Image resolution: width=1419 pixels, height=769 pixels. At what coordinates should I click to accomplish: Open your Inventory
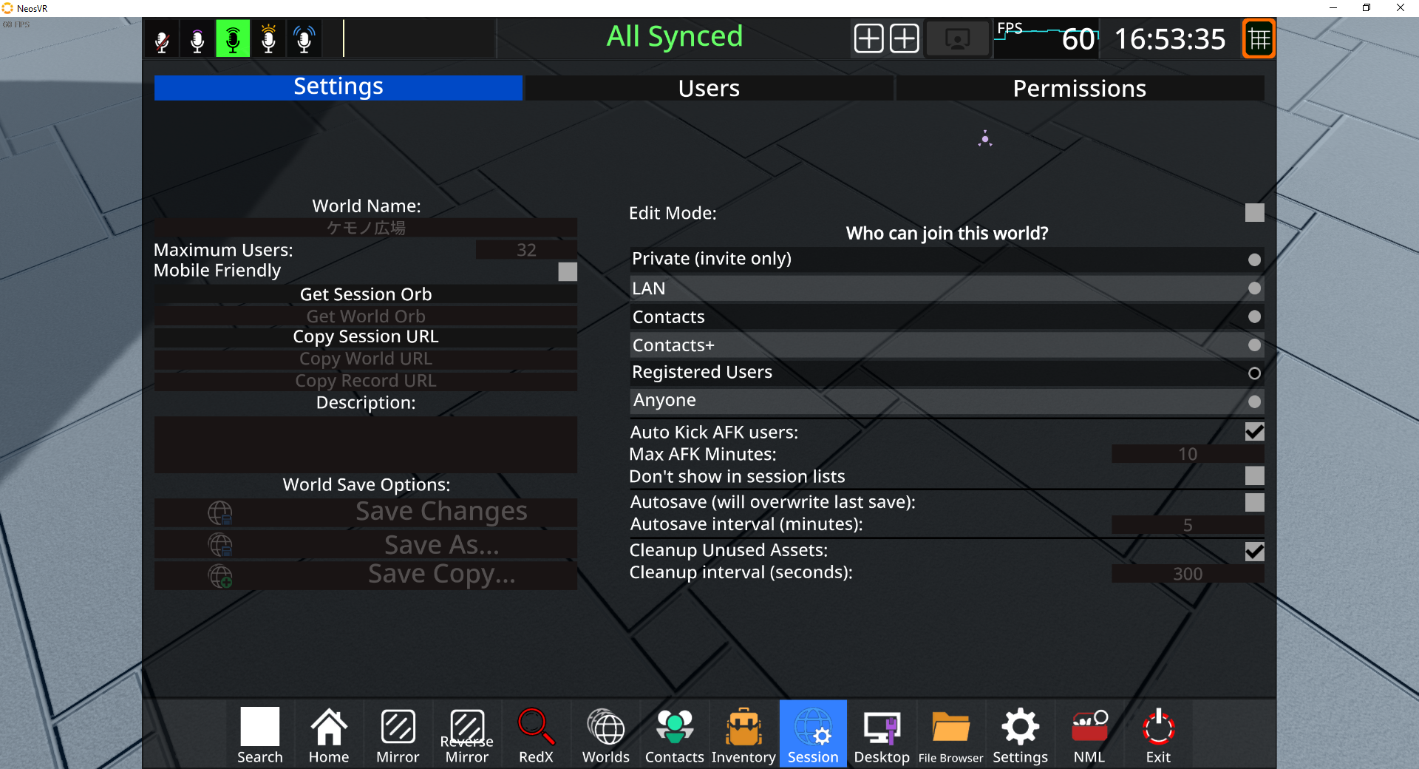click(743, 734)
